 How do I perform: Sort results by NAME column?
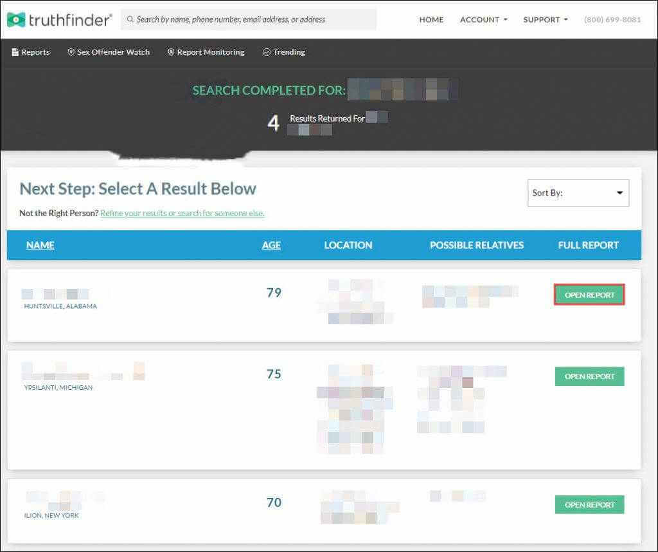click(40, 245)
